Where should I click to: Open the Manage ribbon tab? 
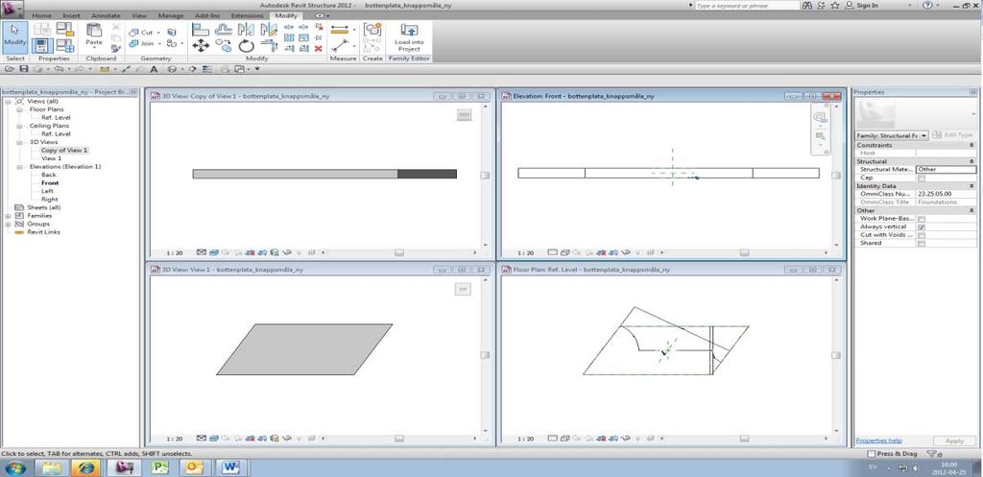coord(171,15)
